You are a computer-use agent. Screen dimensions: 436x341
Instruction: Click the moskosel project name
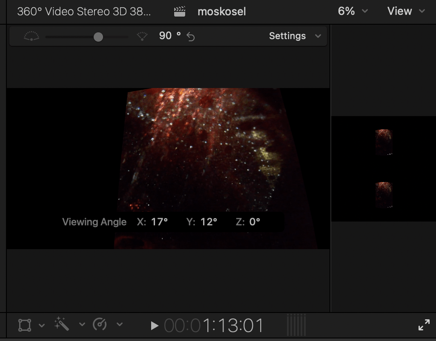[221, 11]
